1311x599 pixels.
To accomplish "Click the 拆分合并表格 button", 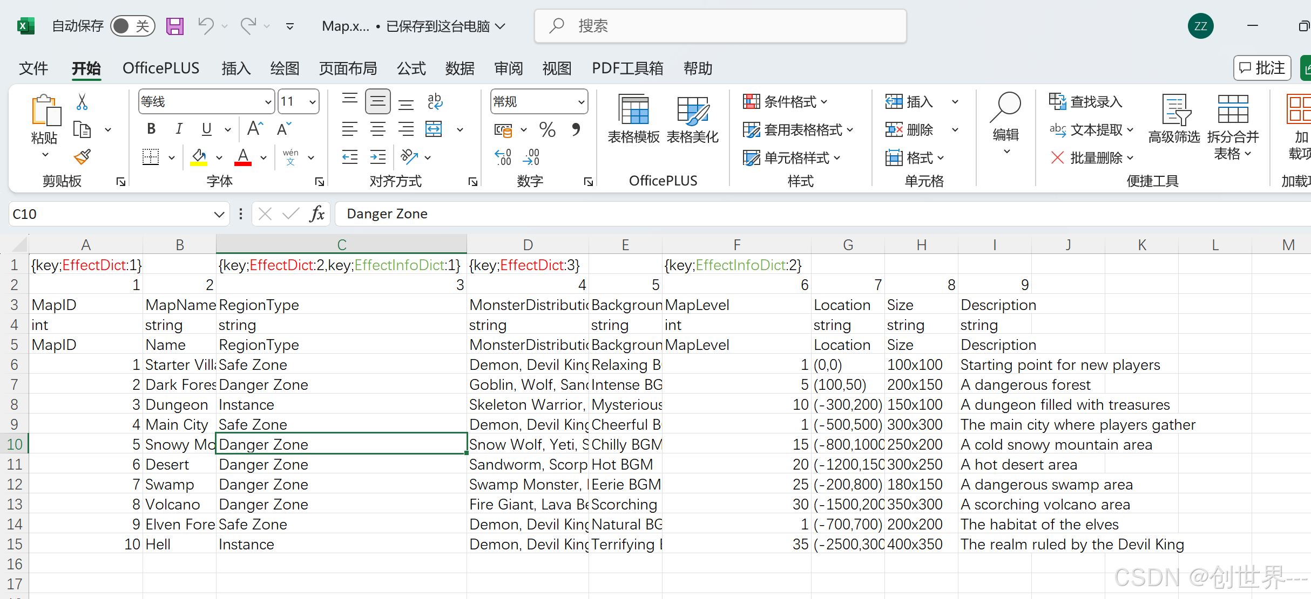I will [1233, 127].
